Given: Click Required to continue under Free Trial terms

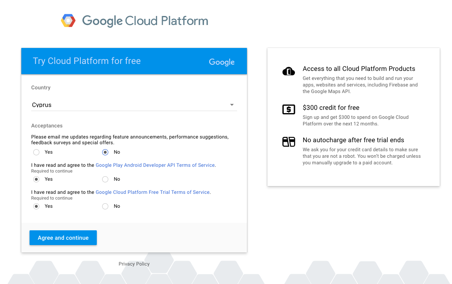Looking at the screenshot, I should (52, 198).
